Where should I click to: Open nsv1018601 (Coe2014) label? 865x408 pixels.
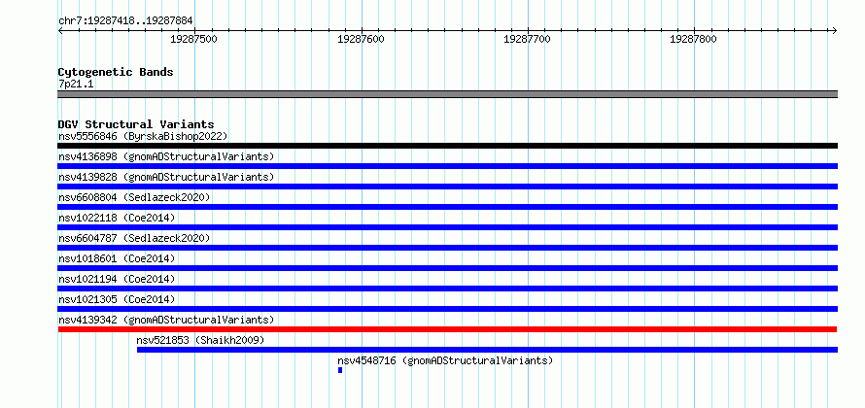click(117, 258)
